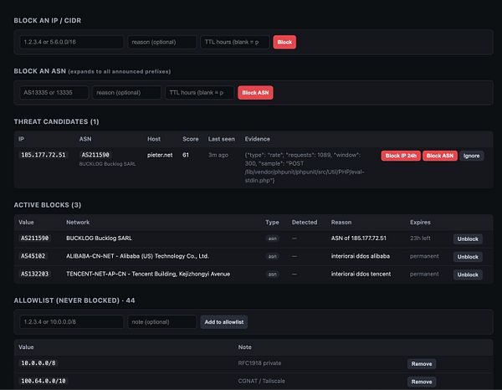The width and height of the screenshot is (502, 390).
Task: Click the Last seen column header
Action: pos(221,139)
